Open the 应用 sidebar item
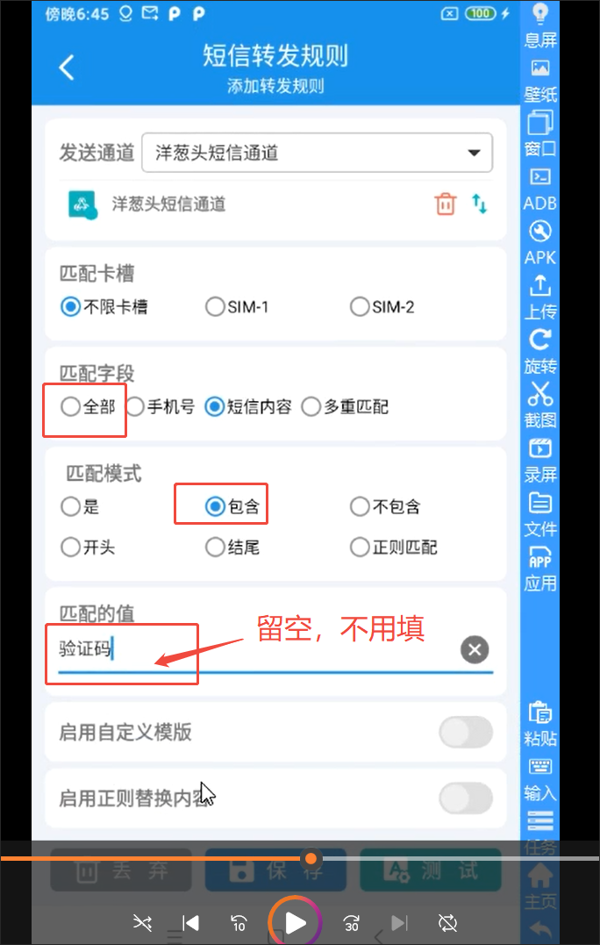The width and height of the screenshot is (600, 945). point(539,569)
